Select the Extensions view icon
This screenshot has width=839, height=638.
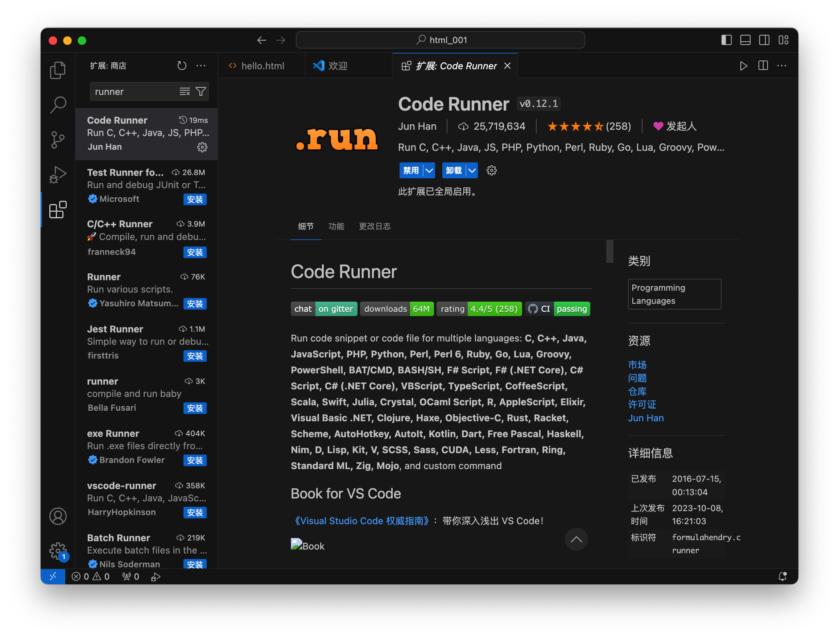point(58,210)
